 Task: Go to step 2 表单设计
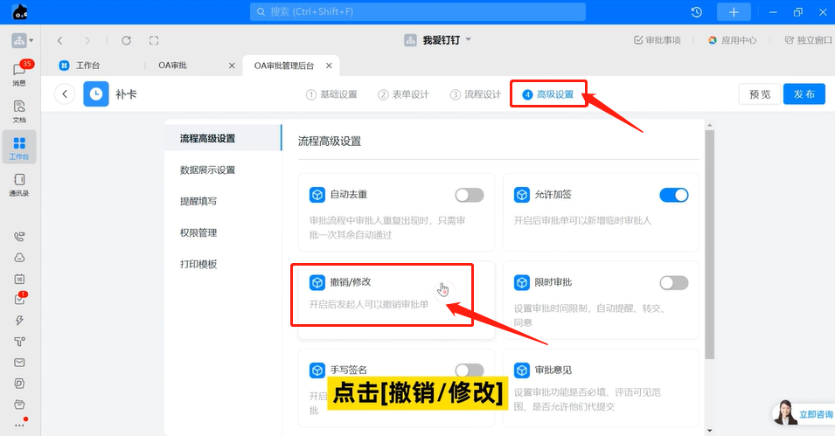pyautogui.click(x=403, y=94)
